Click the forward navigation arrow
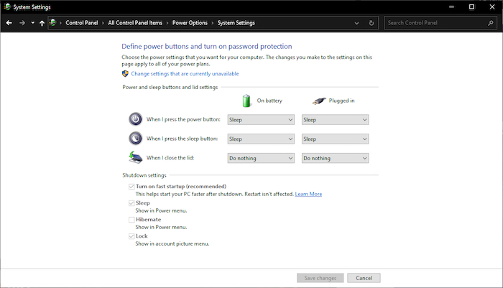Image resolution: width=503 pixels, height=288 pixels. pos(22,23)
